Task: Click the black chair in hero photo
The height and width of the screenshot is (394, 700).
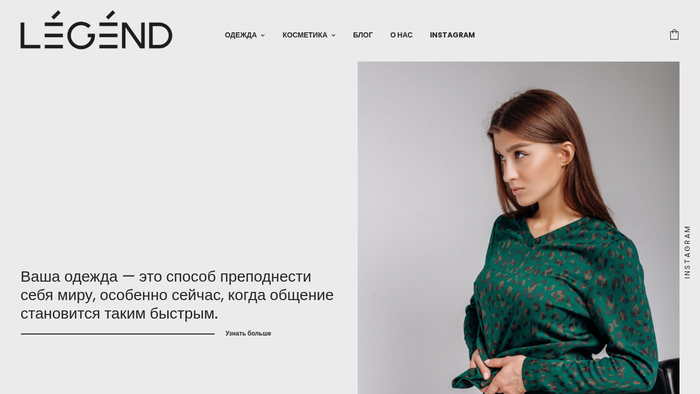Action: click(668, 377)
